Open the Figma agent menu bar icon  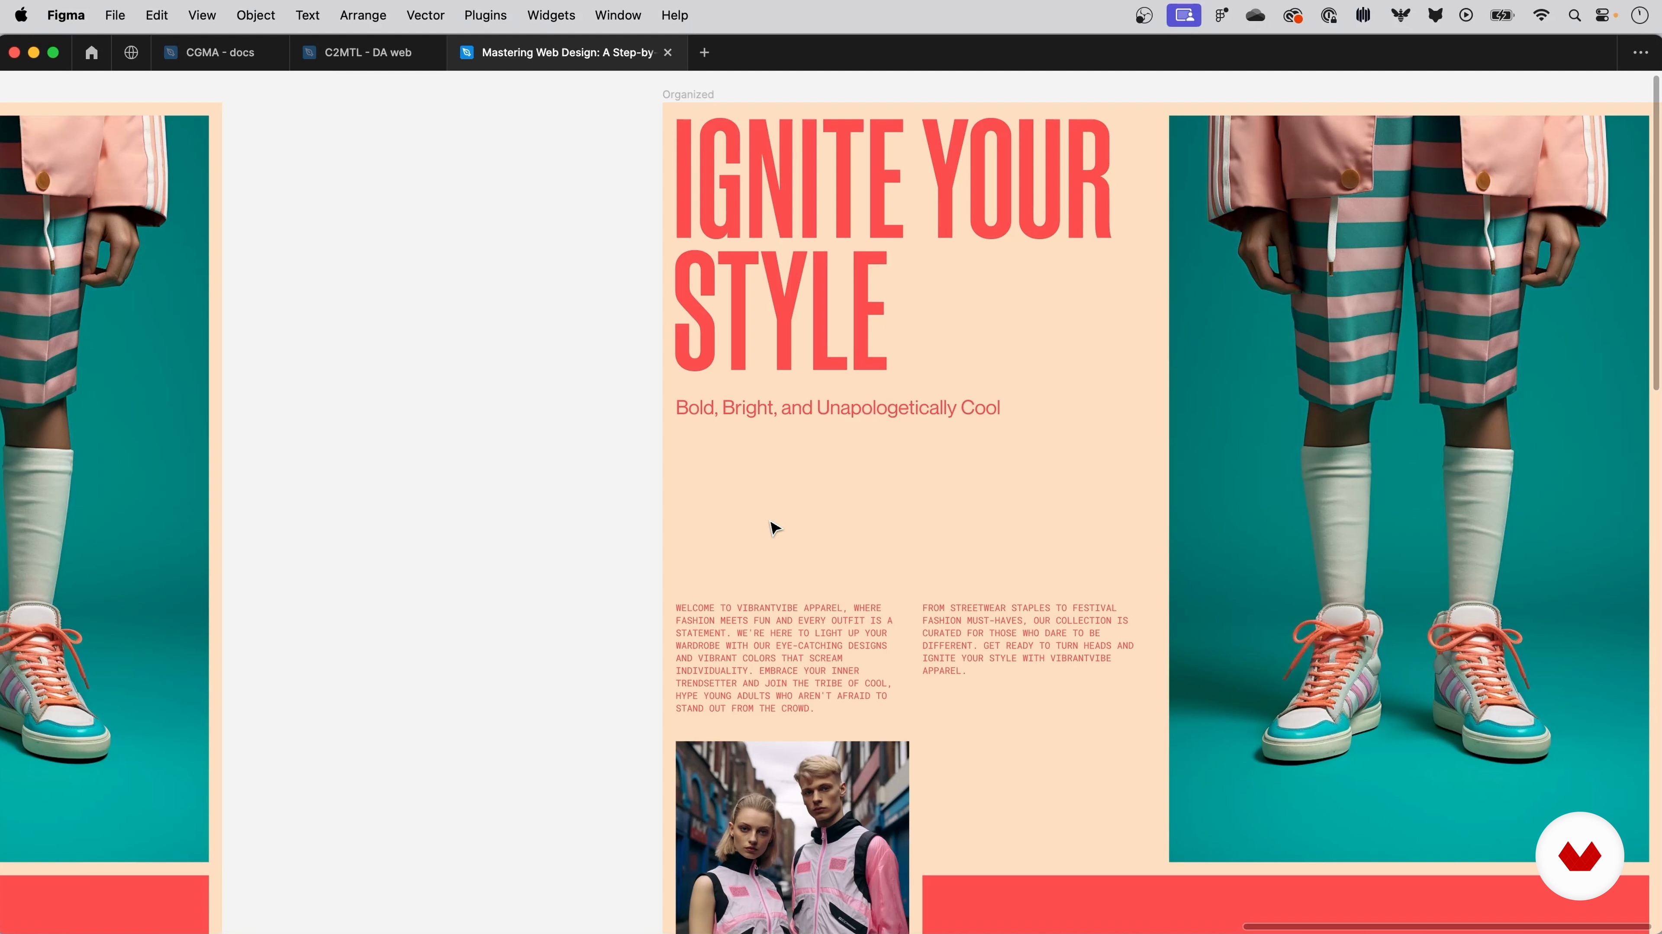click(x=1221, y=16)
